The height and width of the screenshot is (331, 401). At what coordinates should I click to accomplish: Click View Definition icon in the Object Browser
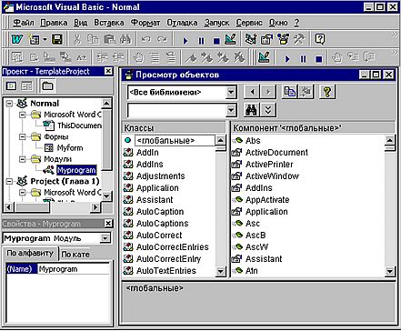coord(306,92)
